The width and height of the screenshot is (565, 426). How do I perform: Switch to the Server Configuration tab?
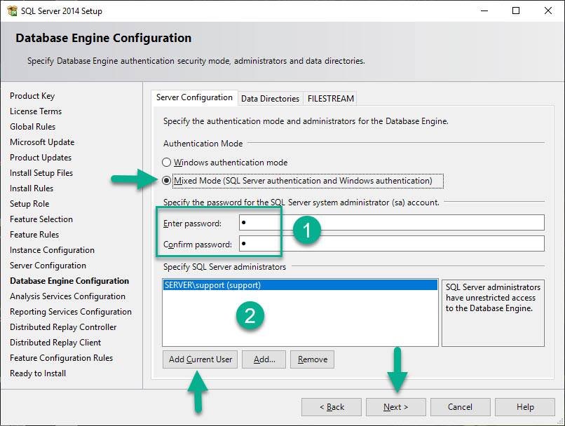pyautogui.click(x=194, y=97)
